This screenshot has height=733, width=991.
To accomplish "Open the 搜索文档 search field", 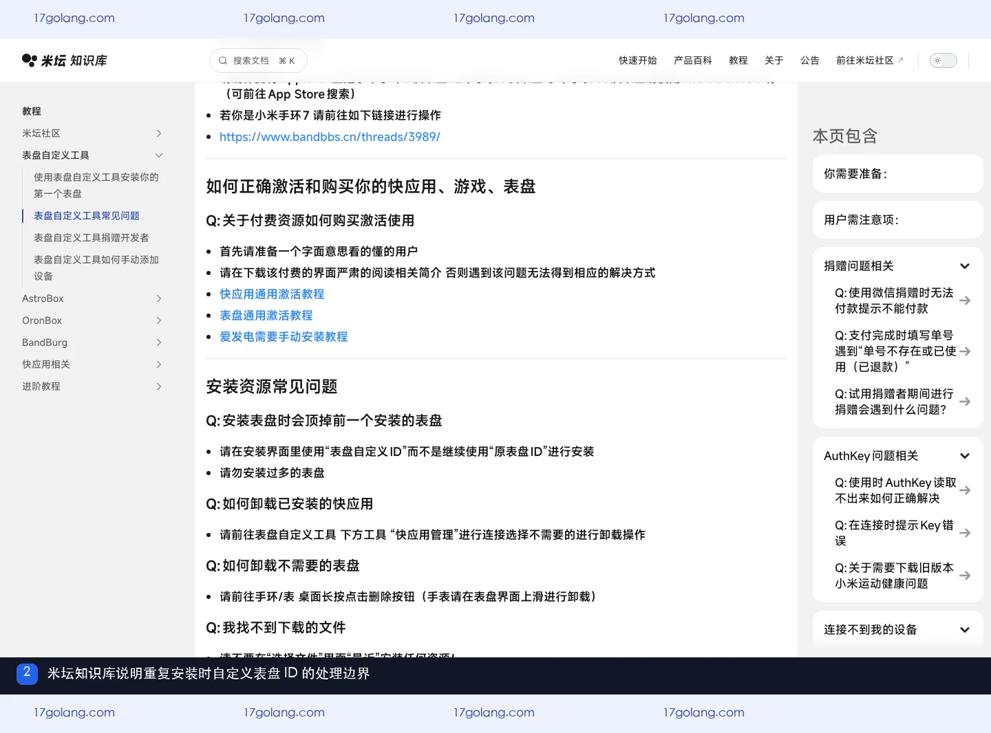I will 258,61.
